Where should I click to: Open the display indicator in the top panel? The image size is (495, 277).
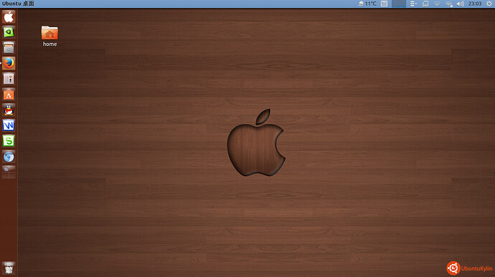(x=425, y=4)
